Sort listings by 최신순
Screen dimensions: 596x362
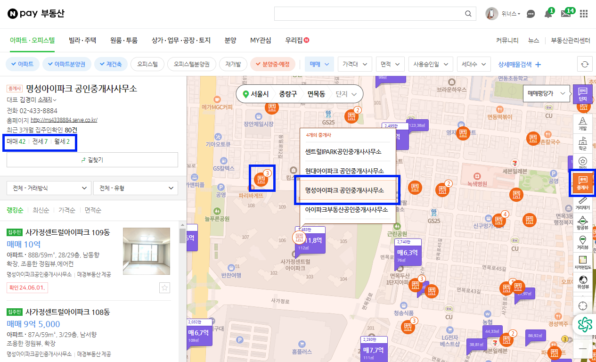pos(41,210)
